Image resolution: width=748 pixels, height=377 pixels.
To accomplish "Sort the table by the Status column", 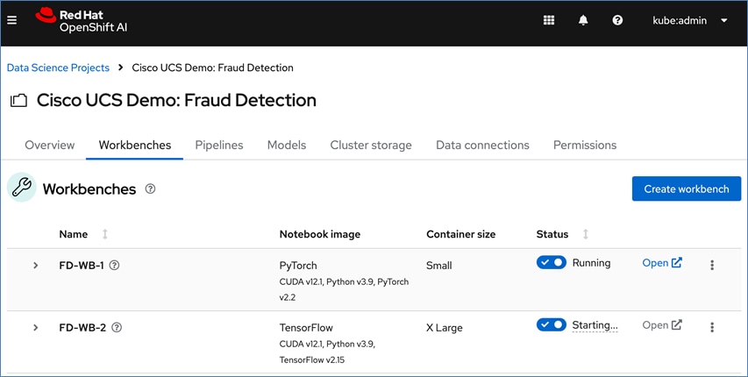I will (585, 234).
